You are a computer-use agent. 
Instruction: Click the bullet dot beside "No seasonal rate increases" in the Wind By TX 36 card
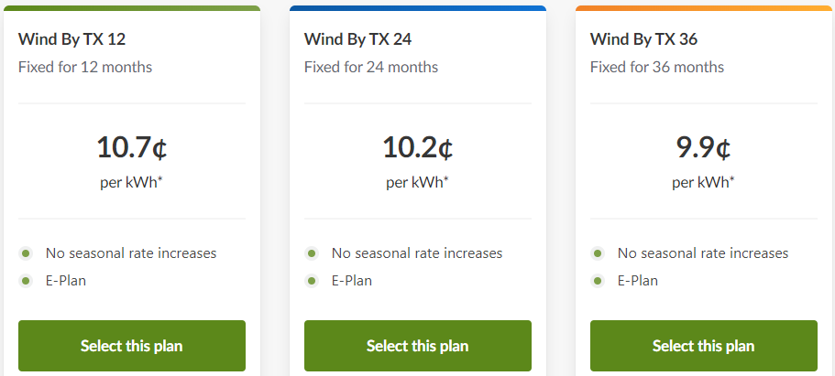(598, 252)
